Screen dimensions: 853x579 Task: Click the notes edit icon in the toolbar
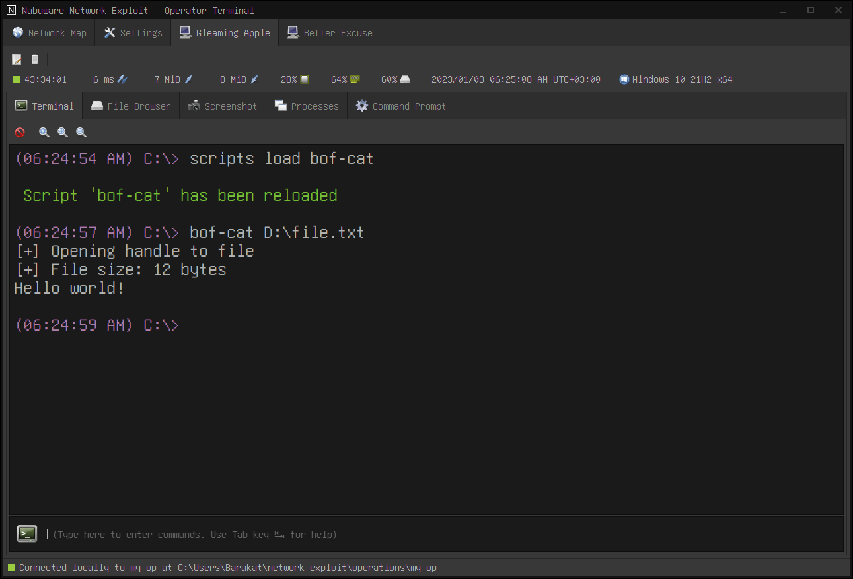17,59
